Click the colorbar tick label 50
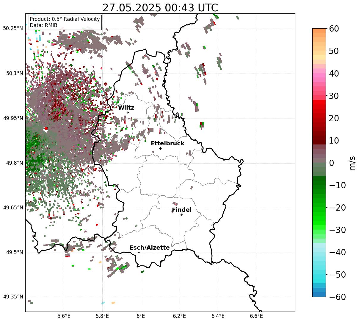This screenshot has height=322, width=359. coord(334,51)
